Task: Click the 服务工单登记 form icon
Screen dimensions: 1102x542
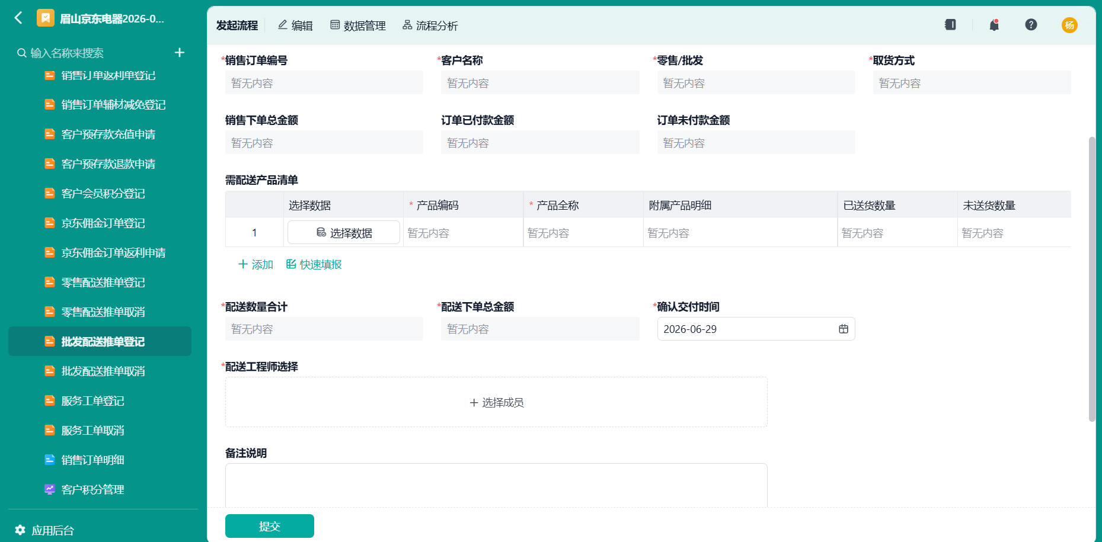Action: pyautogui.click(x=50, y=401)
